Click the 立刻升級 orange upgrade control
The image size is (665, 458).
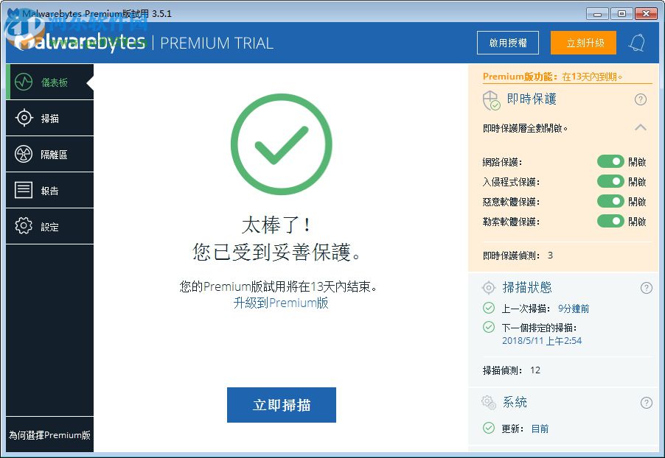(x=583, y=43)
